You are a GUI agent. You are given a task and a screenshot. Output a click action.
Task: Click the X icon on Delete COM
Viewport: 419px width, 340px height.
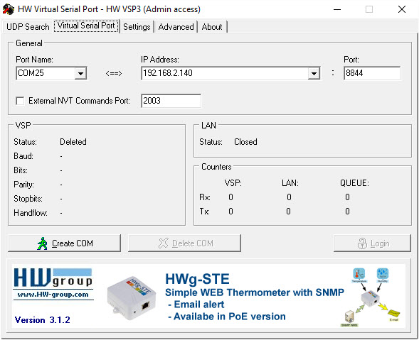[164, 243]
